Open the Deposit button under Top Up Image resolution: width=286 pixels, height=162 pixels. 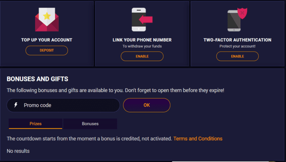point(47,50)
